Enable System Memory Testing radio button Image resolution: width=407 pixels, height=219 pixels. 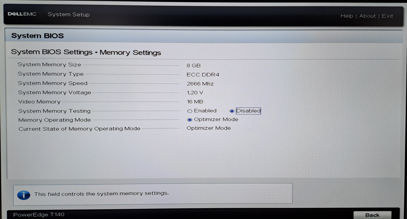coord(190,111)
